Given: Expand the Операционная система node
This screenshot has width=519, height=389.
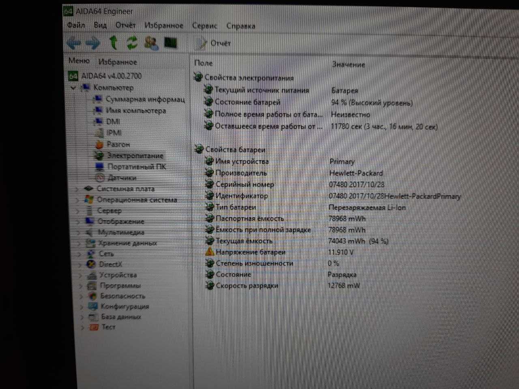Looking at the screenshot, I should [x=77, y=200].
